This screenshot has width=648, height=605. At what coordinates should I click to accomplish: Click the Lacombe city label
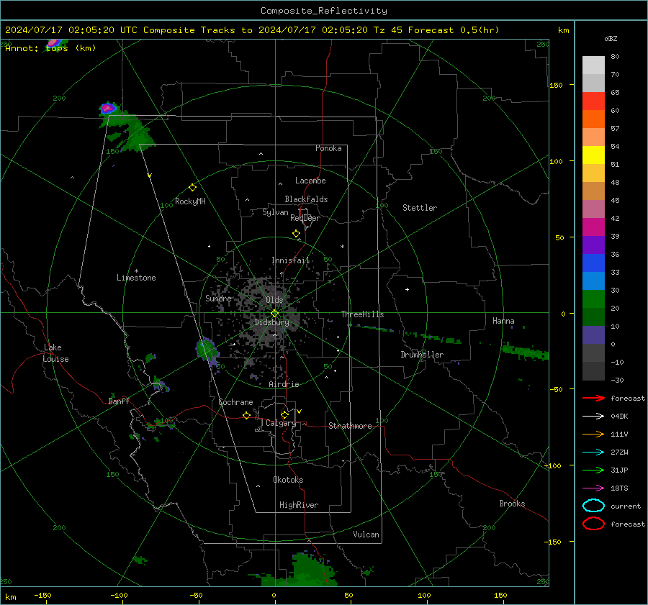(x=310, y=181)
